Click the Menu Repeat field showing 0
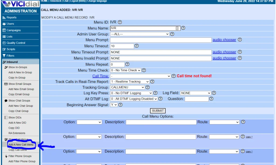This screenshot has height=165, width=276. (117, 64)
